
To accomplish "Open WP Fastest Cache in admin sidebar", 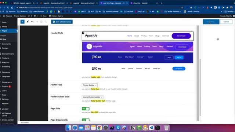I will point(6,114).
